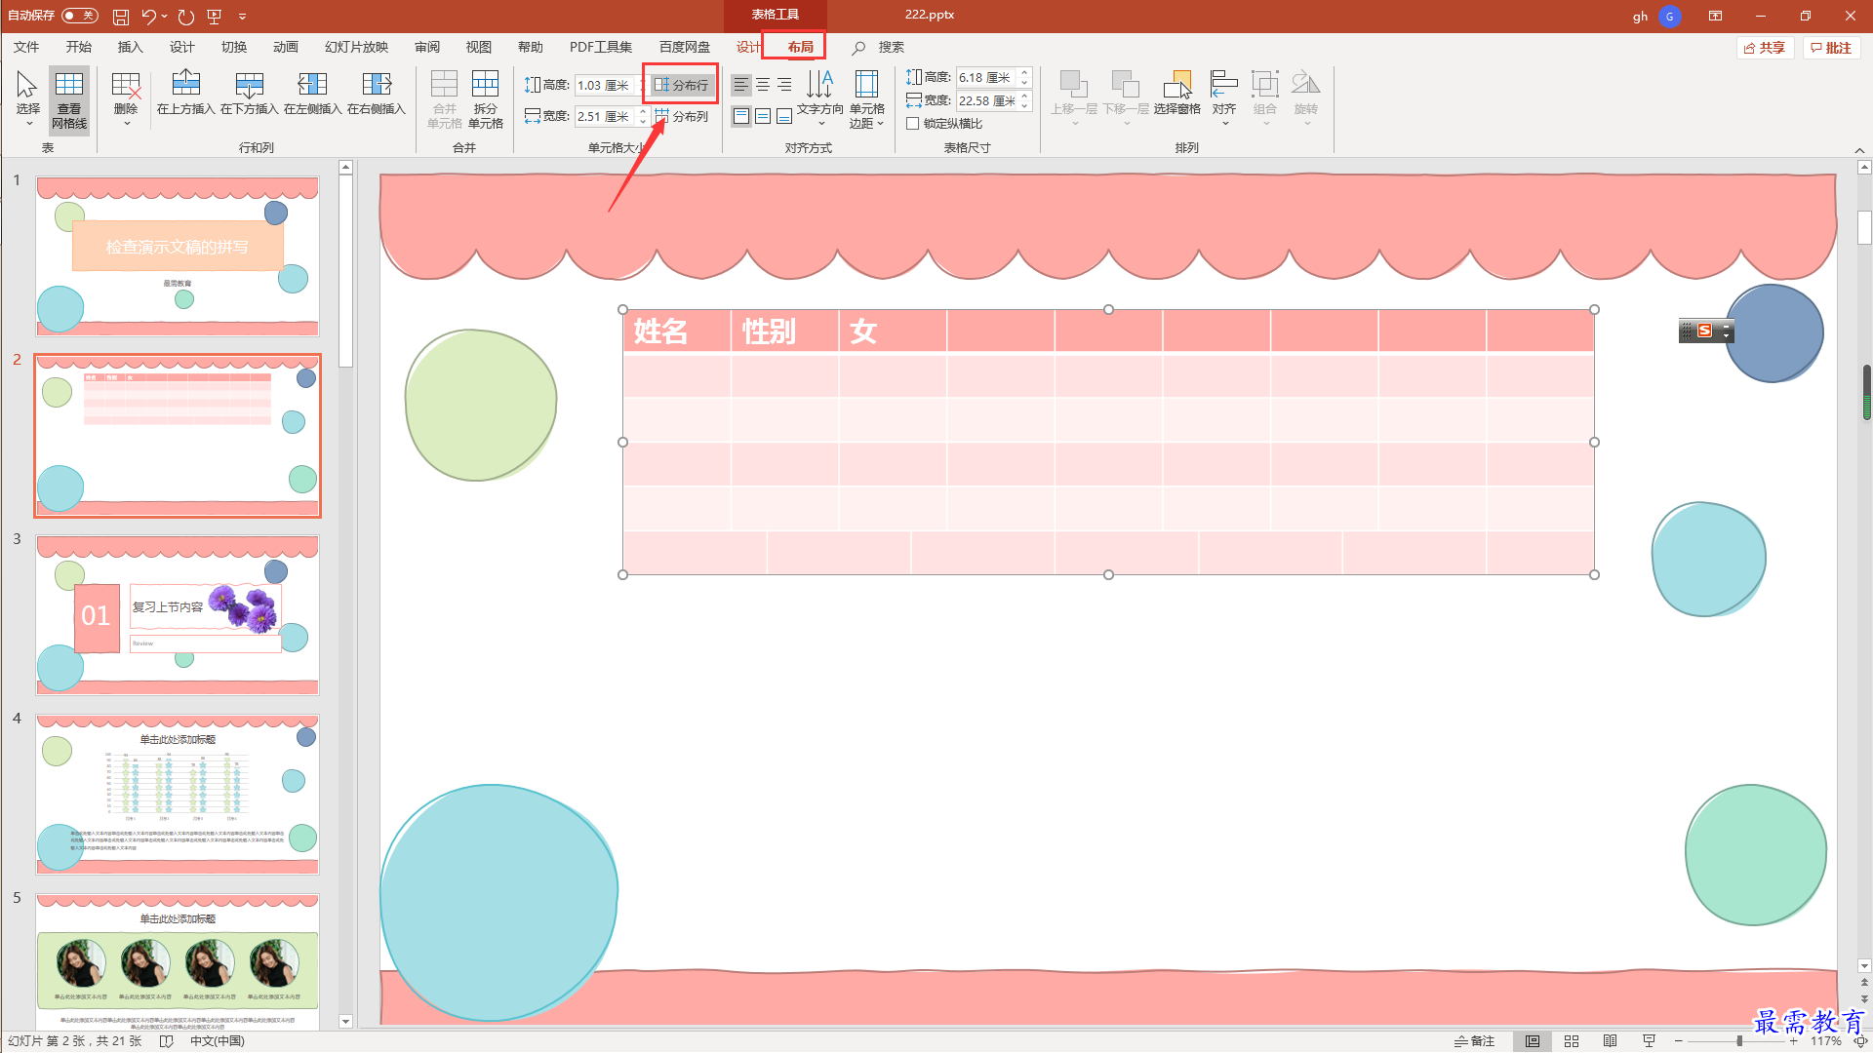This screenshot has width=1873, height=1053.
Task: Click 在左侧插入 insert column left
Action: (312, 94)
